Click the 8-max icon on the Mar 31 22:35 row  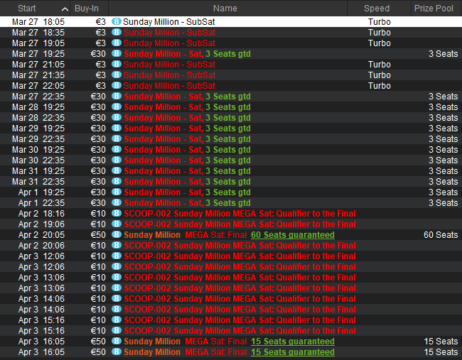117,181
